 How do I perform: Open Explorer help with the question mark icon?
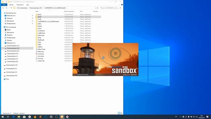pos(122,5)
